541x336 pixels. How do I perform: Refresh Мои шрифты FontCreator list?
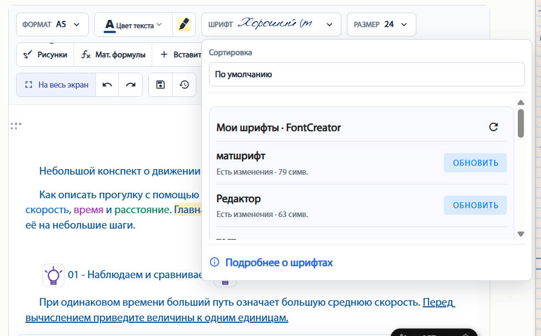[494, 127]
